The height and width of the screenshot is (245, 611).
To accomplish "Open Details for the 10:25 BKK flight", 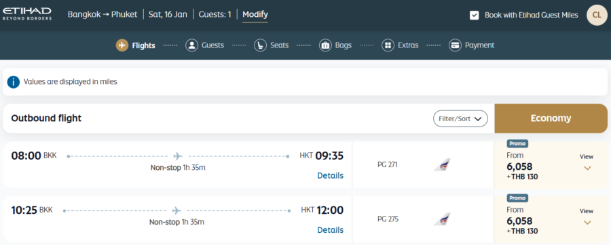I will pos(331,230).
